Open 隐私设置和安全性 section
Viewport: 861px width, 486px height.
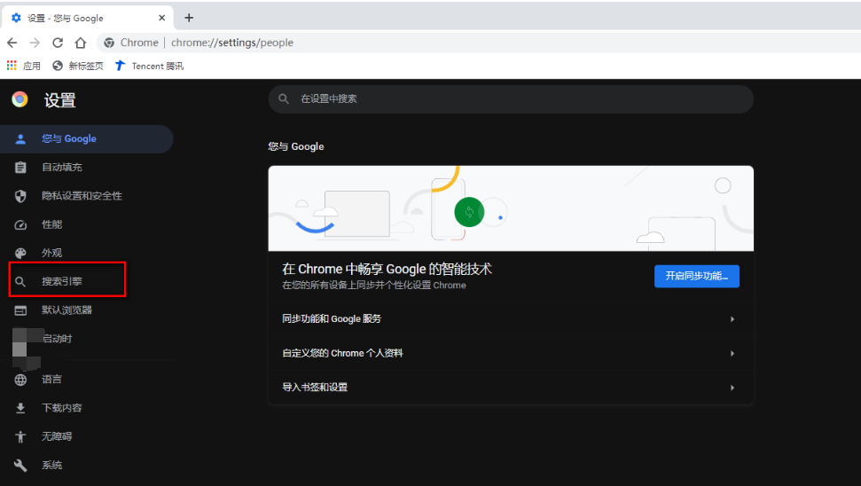87,196
